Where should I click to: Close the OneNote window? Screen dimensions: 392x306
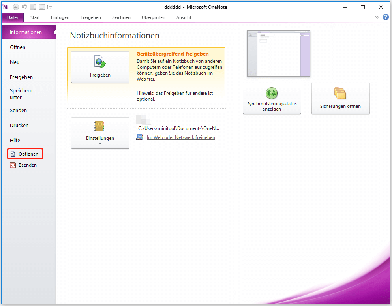pos(381,7)
